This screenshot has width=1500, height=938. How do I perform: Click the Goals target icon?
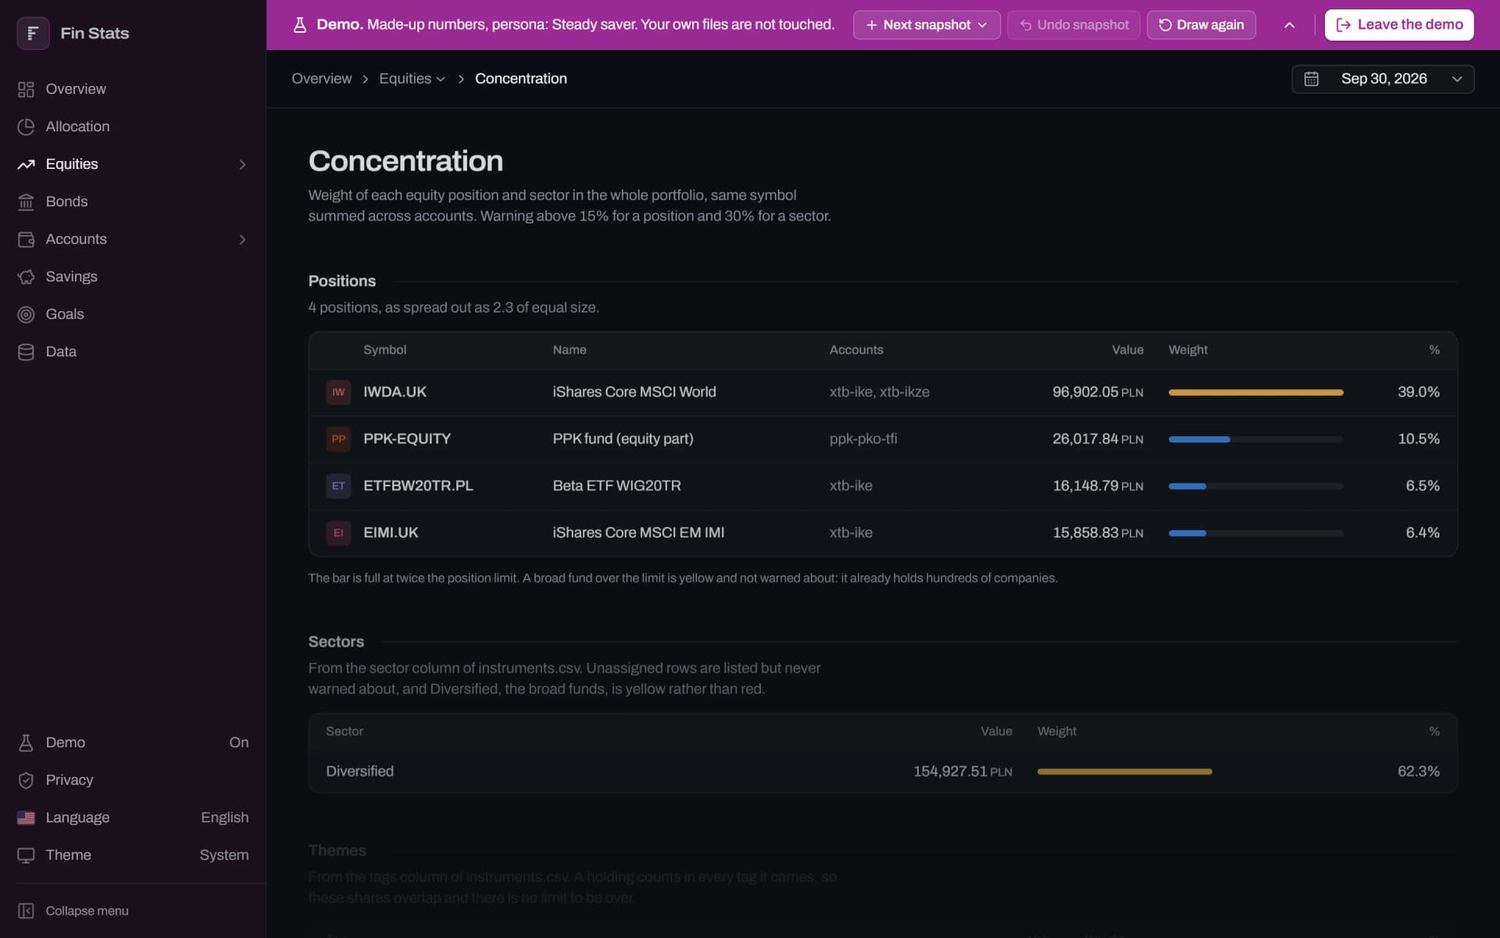click(x=26, y=314)
